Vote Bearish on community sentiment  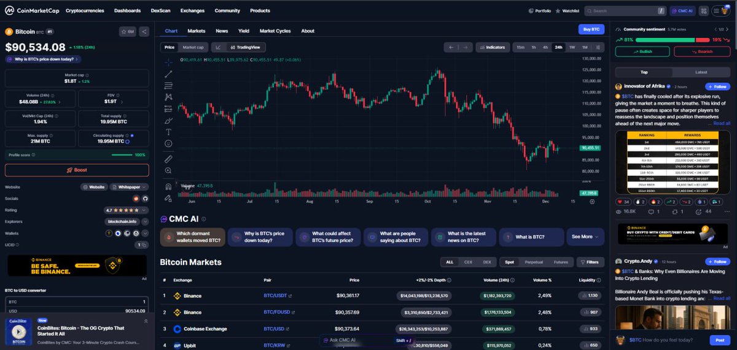click(x=701, y=51)
